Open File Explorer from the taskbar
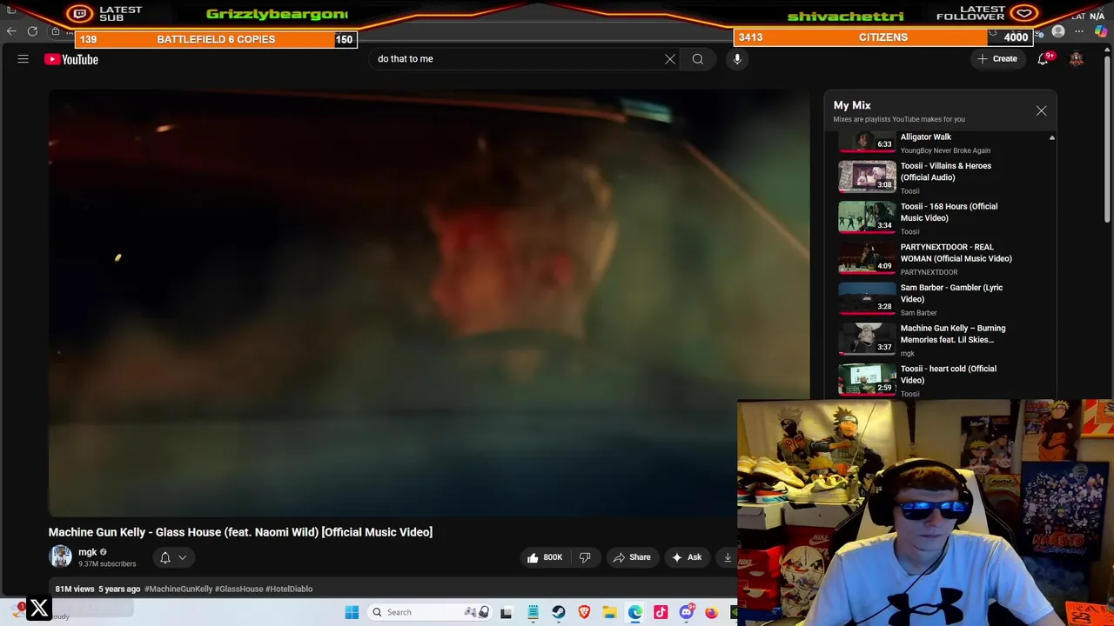The width and height of the screenshot is (1114, 626). click(x=609, y=612)
